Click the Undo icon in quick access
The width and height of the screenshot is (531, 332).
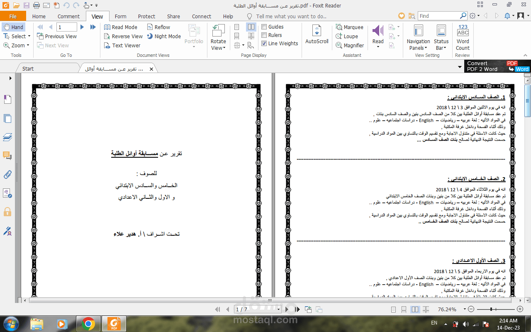click(66, 5)
